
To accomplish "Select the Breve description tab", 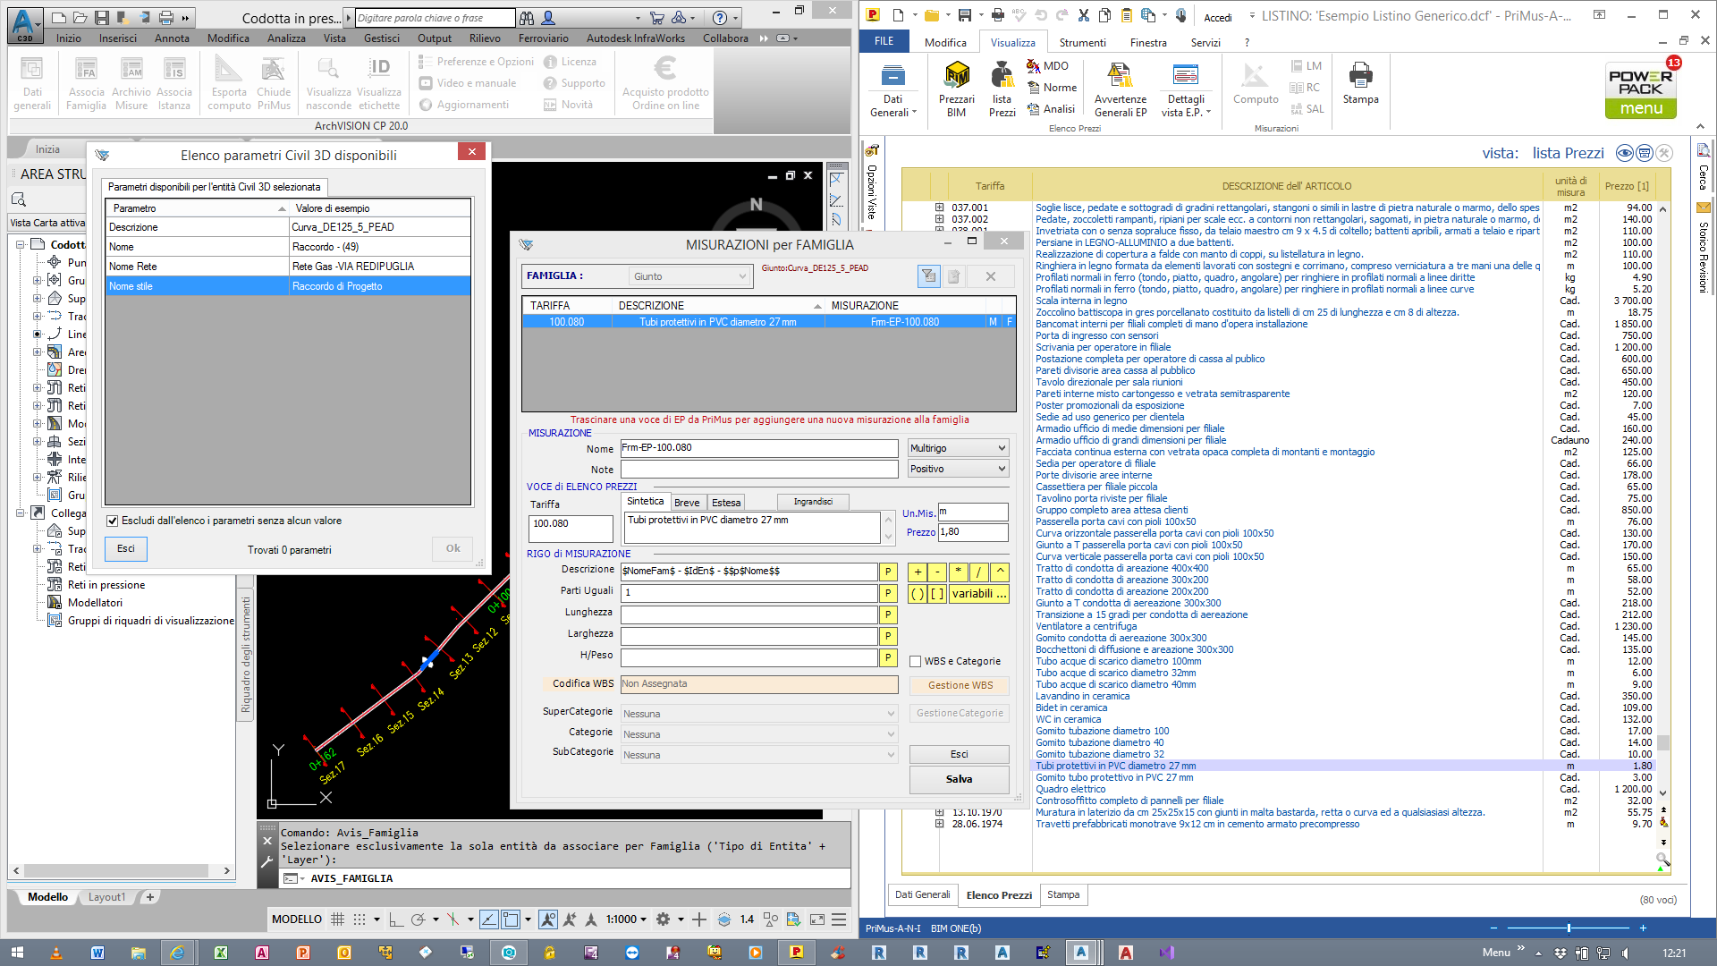I will pyautogui.click(x=686, y=503).
